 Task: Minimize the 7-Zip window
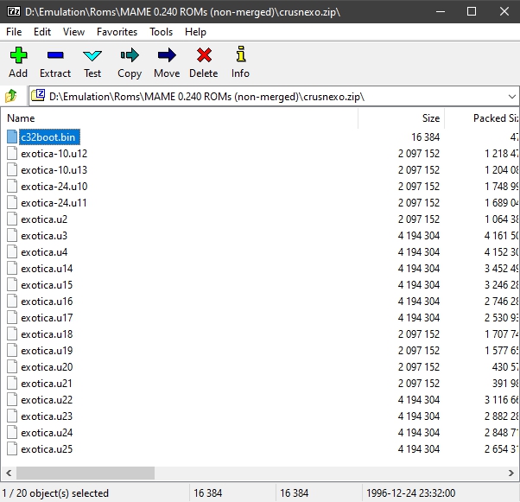tap(441, 11)
